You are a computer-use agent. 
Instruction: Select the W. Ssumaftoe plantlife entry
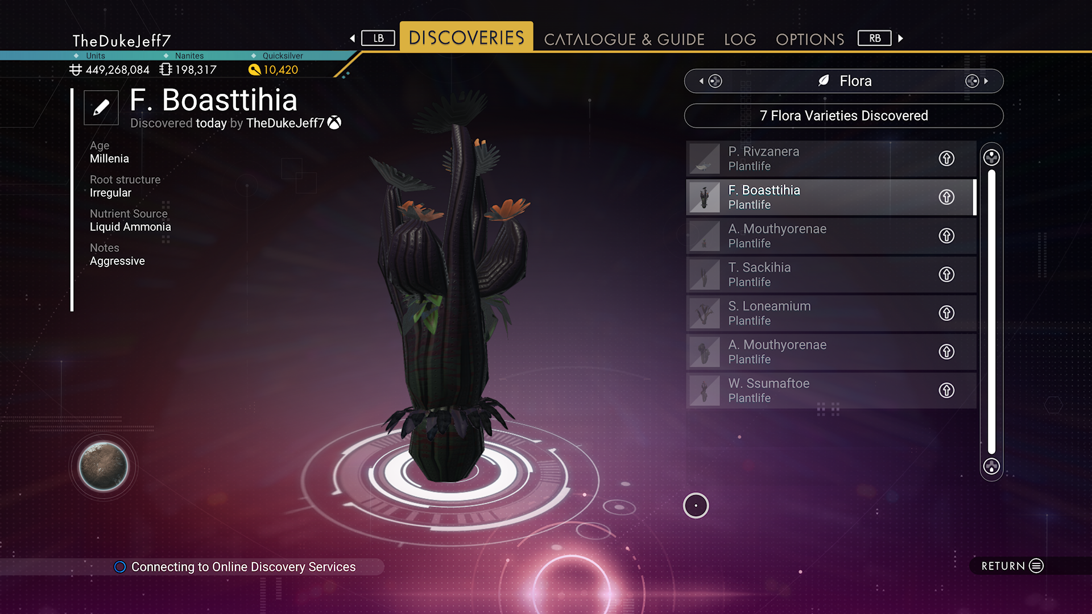coord(831,391)
